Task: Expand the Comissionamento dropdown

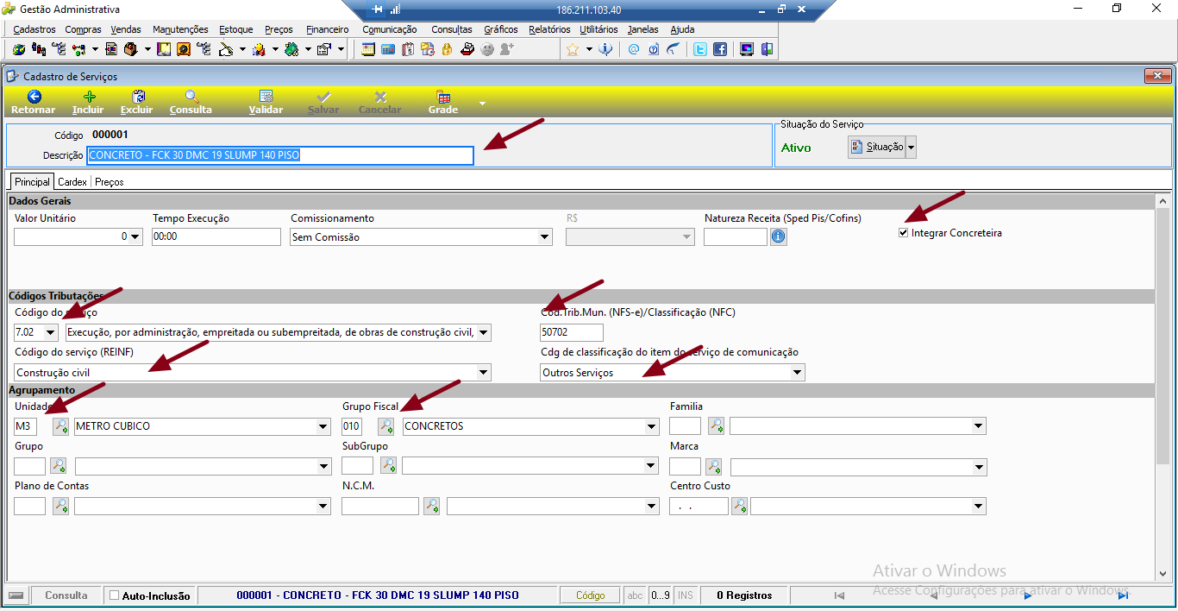Action: click(544, 237)
